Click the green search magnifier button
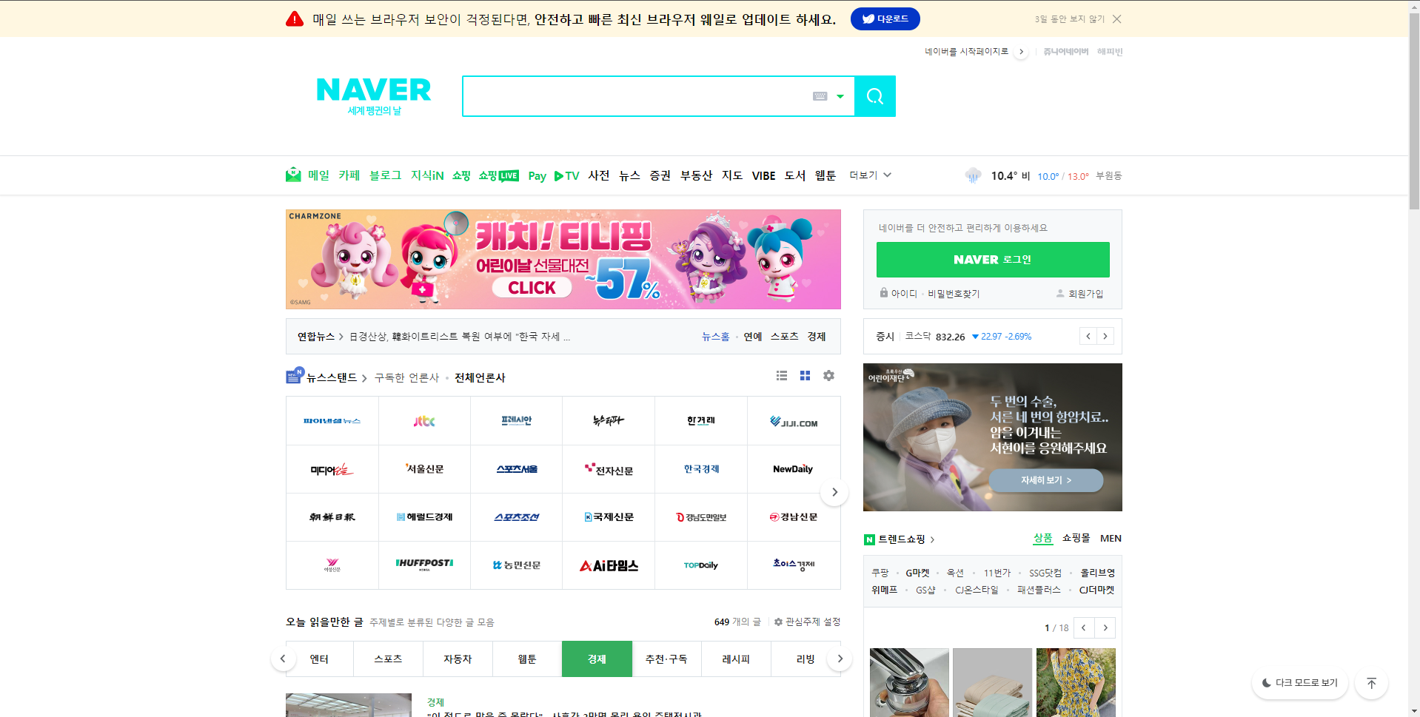Viewport: 1420px width, 717px height. coord(874,96)
